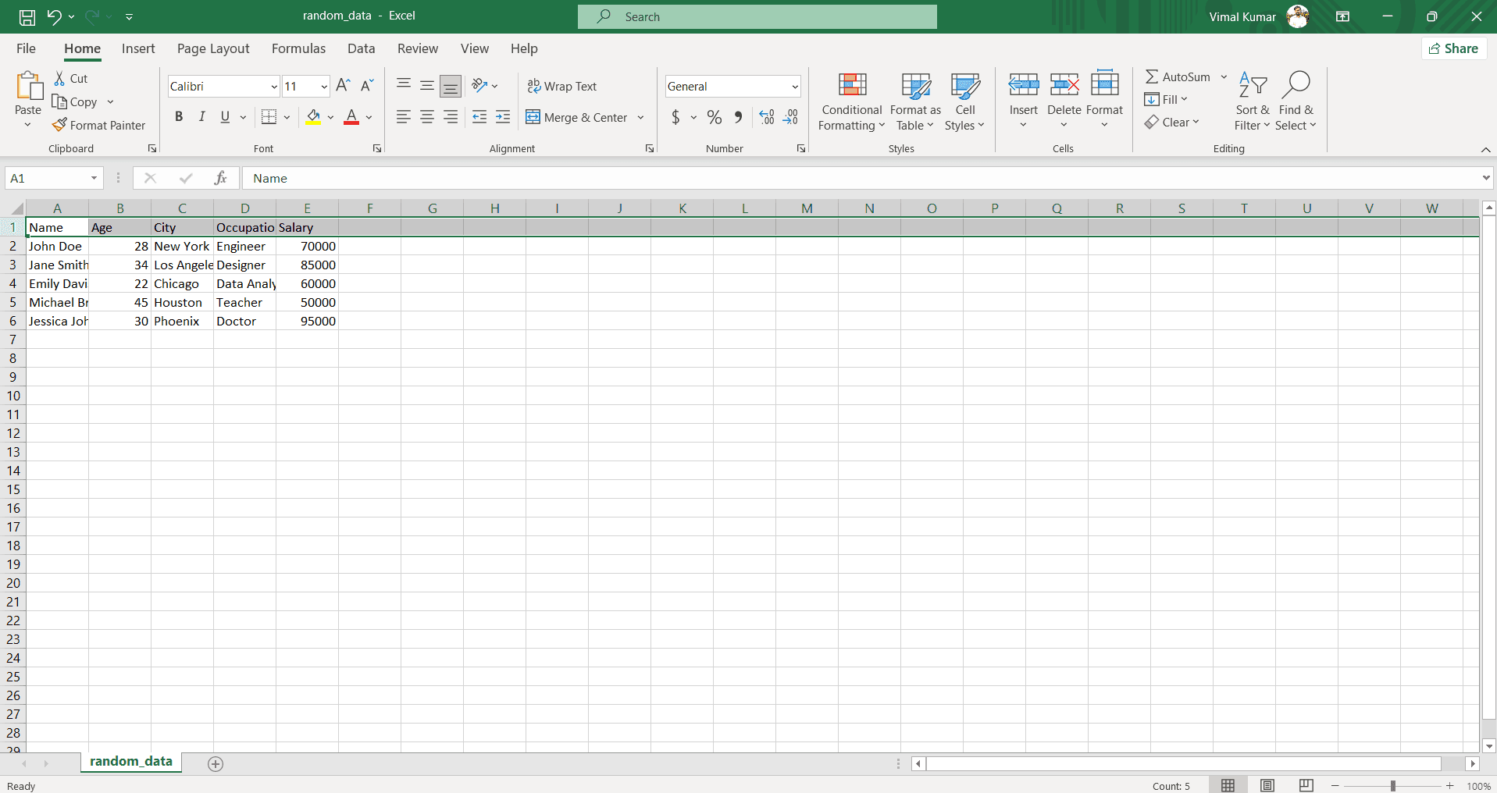The height and width of the screenshot is (793, 1497).
Task: Toggle Bold formatting
Action: coord(179,117)
